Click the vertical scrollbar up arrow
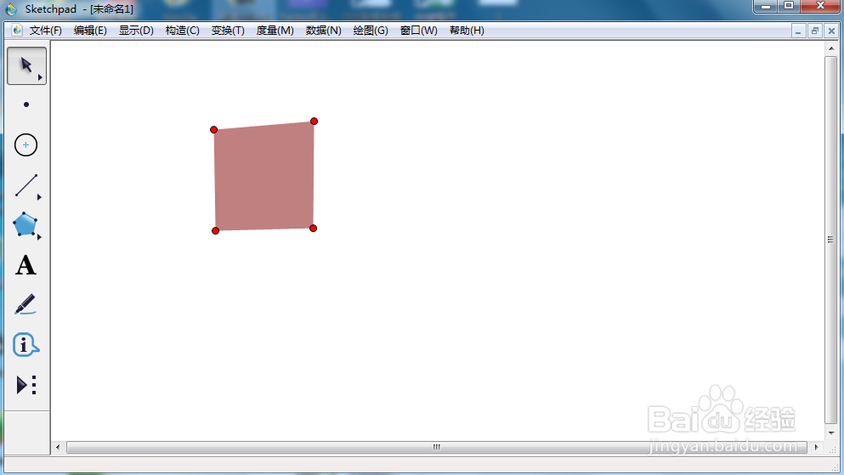844x475 pixels. [x=831, y=48]
